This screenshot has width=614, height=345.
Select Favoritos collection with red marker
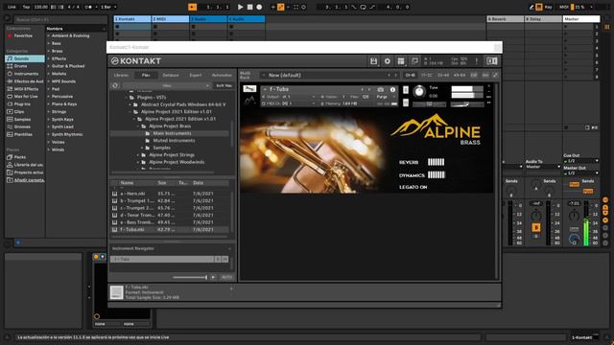[25, 35]
